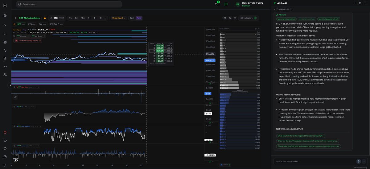Click the circular refresh icon in sidebar
This screenshot has height=169, width=370.
coord(5,149)
